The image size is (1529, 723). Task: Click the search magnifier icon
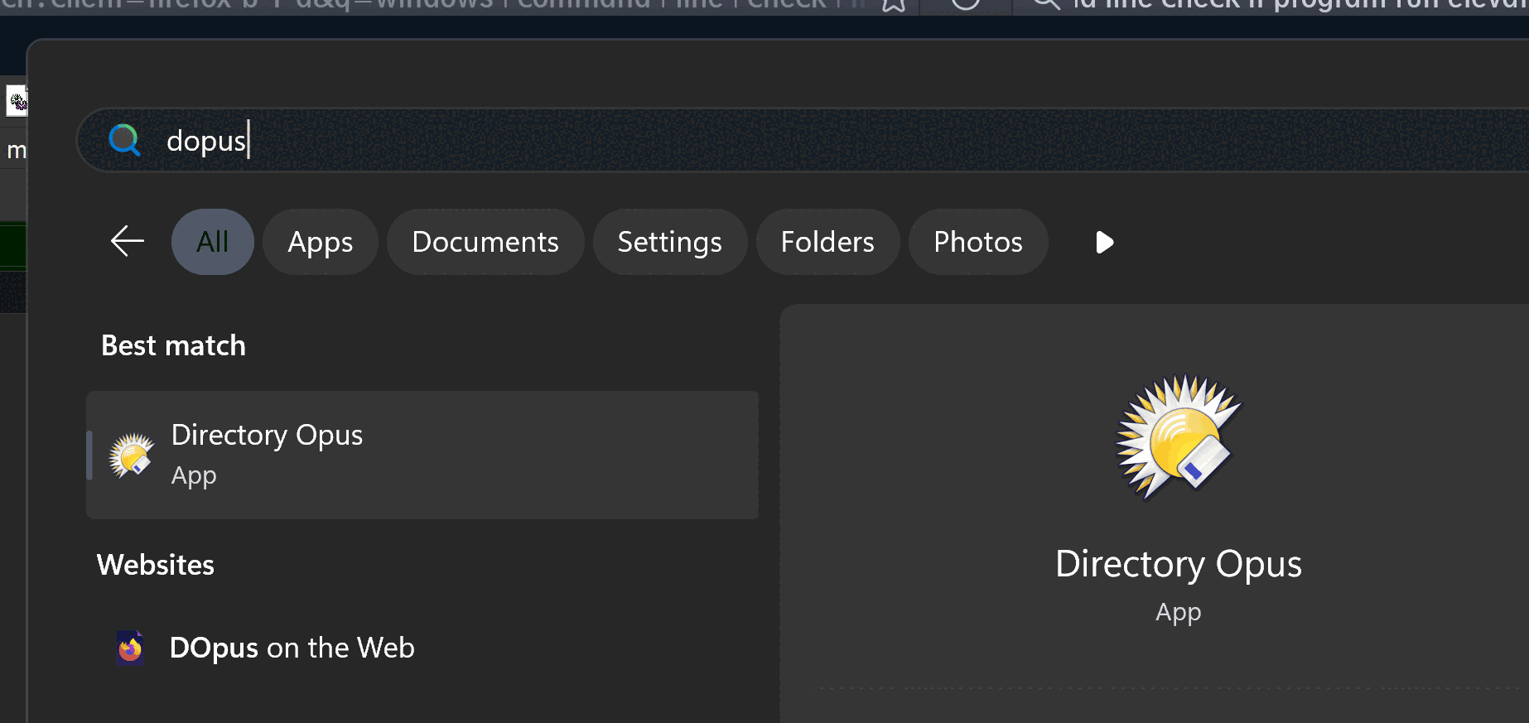click(124, 140)
